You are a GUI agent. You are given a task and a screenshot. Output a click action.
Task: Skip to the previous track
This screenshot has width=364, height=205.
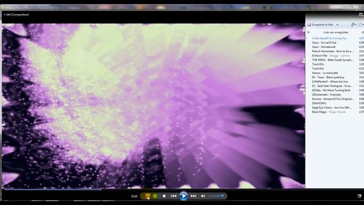pos(173,196)
